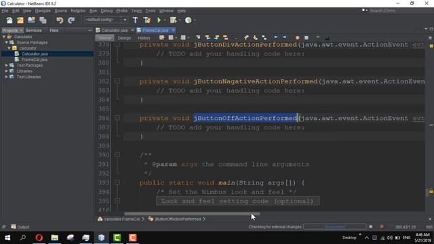Collapse code fold at line 393
434x244 pixels.
(x=117, y=182)
